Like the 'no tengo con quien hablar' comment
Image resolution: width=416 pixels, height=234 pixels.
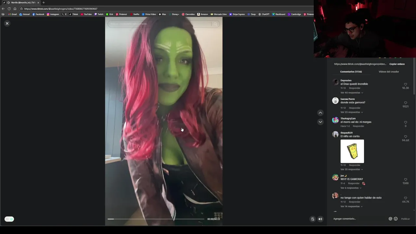(x=405, y=198)
